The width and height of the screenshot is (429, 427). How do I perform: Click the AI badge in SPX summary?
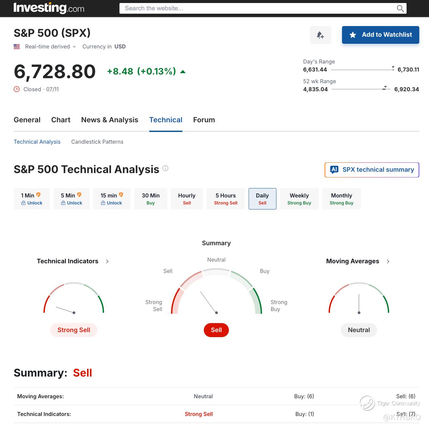point(334,170)
